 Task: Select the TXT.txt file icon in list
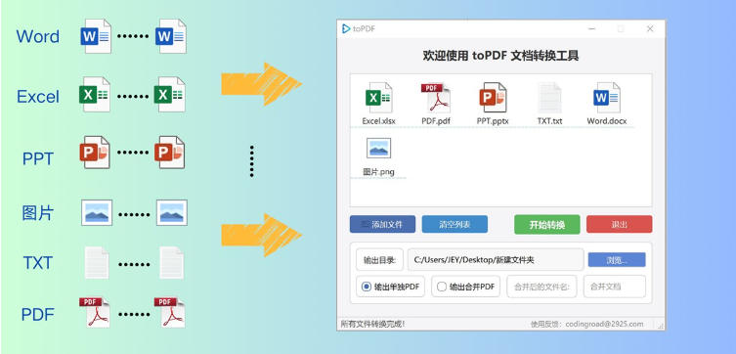point(549,97)
